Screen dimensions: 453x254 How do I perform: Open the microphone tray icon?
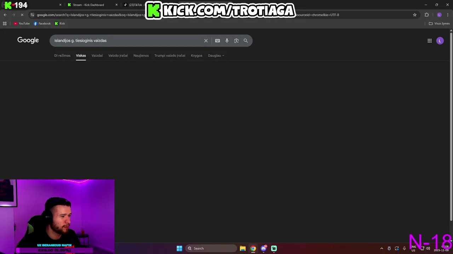[x=404, y=248]
